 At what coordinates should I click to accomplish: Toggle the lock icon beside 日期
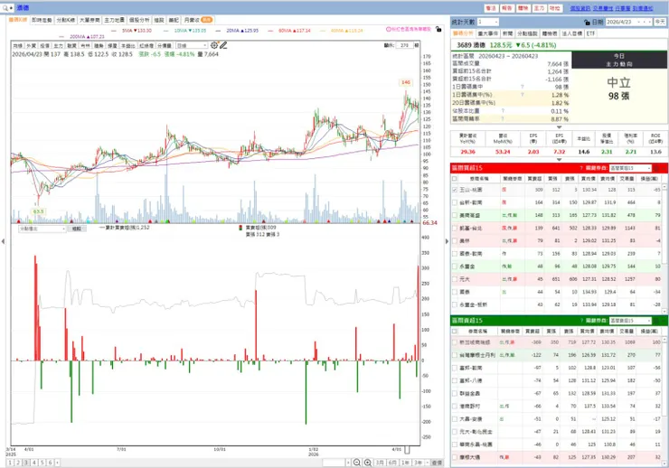point(587,23)
